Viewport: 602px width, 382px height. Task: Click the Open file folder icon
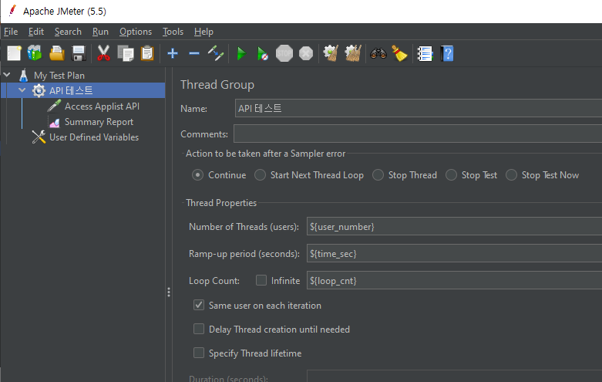click(x=57, y=53)
